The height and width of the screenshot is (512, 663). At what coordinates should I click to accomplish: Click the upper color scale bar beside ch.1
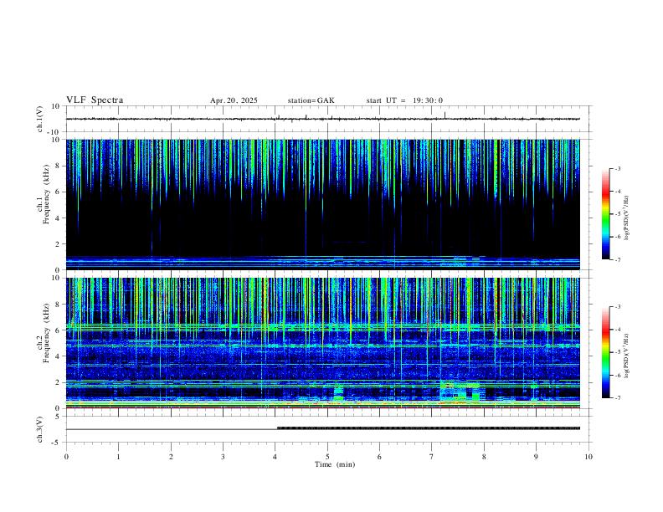[605, 214]
